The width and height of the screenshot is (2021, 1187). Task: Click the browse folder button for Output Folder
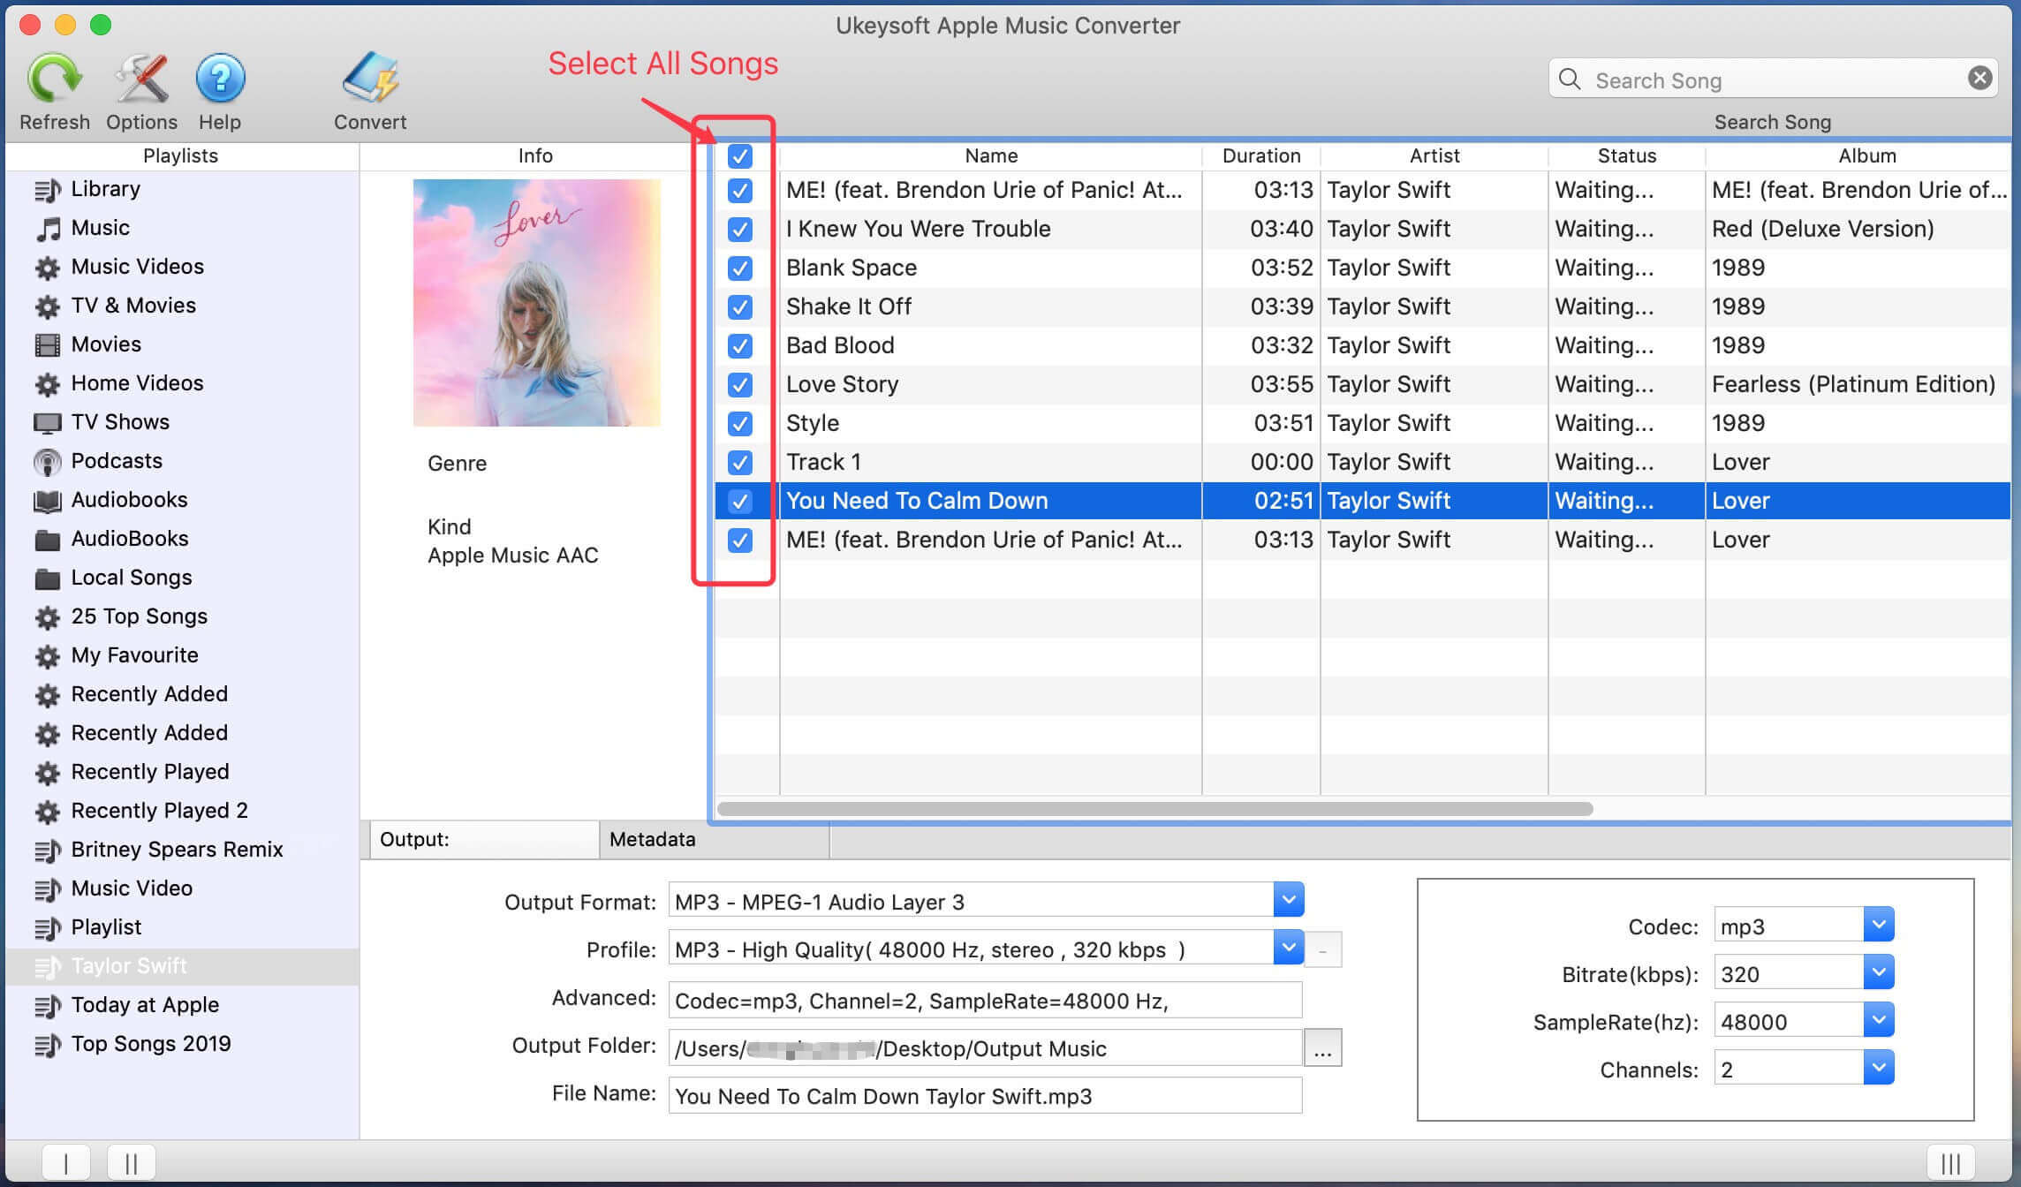[1321, 1048]
